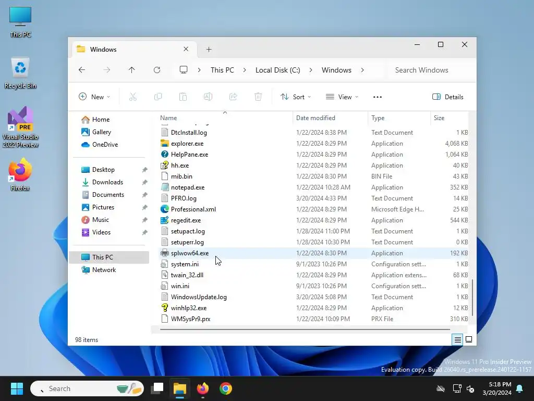This screenshot has width=534, height=401.
Task: Expand chevron after Windows breadcrumb
Action: [x=362, y=70]
